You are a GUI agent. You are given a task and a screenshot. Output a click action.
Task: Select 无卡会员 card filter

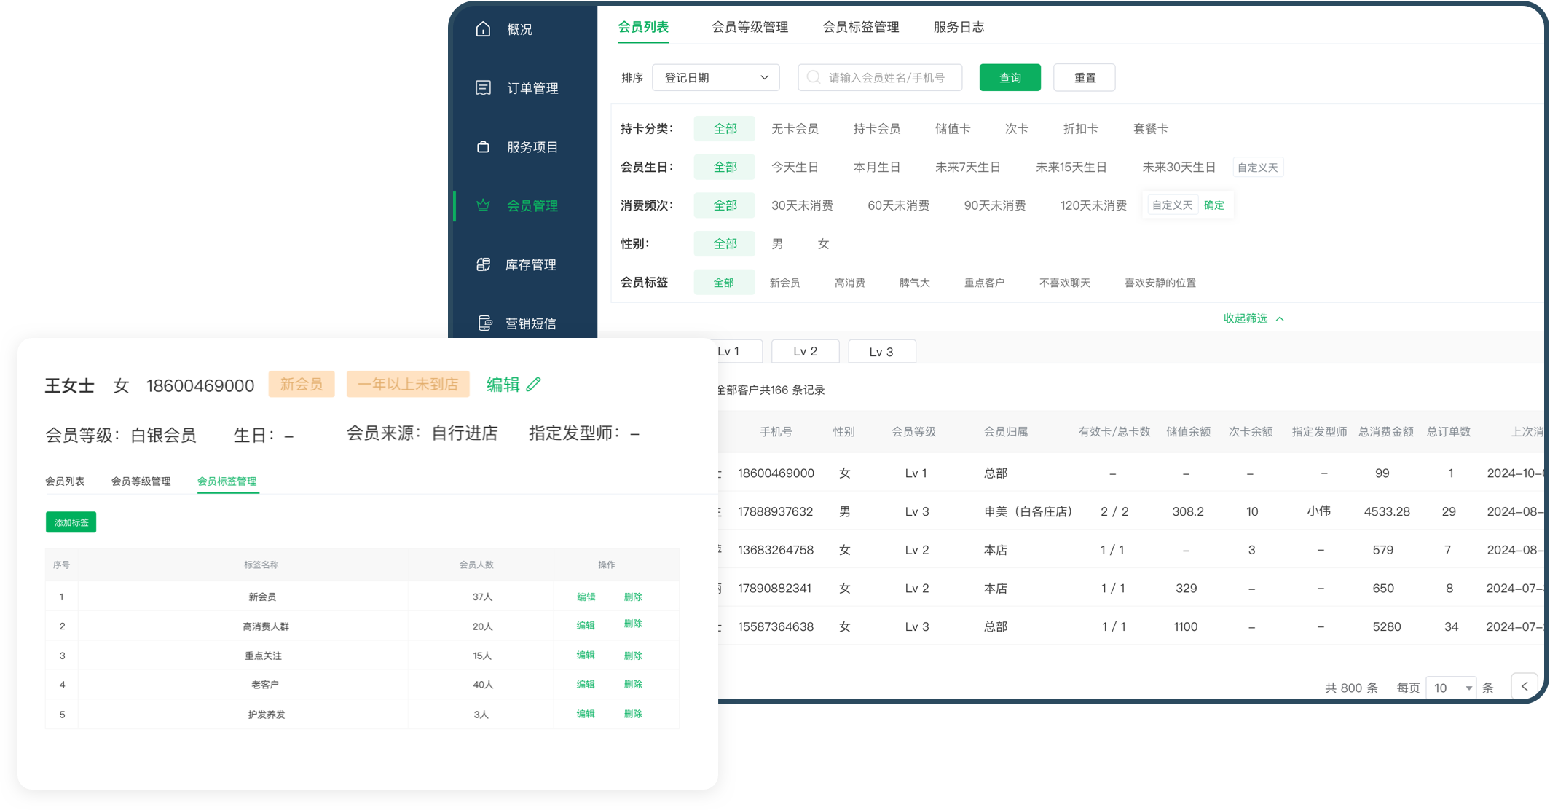(795, 129)
